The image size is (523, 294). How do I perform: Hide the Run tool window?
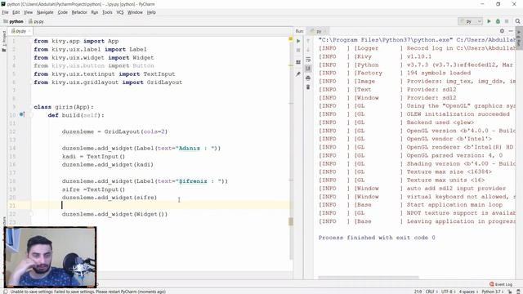(511, 31)
